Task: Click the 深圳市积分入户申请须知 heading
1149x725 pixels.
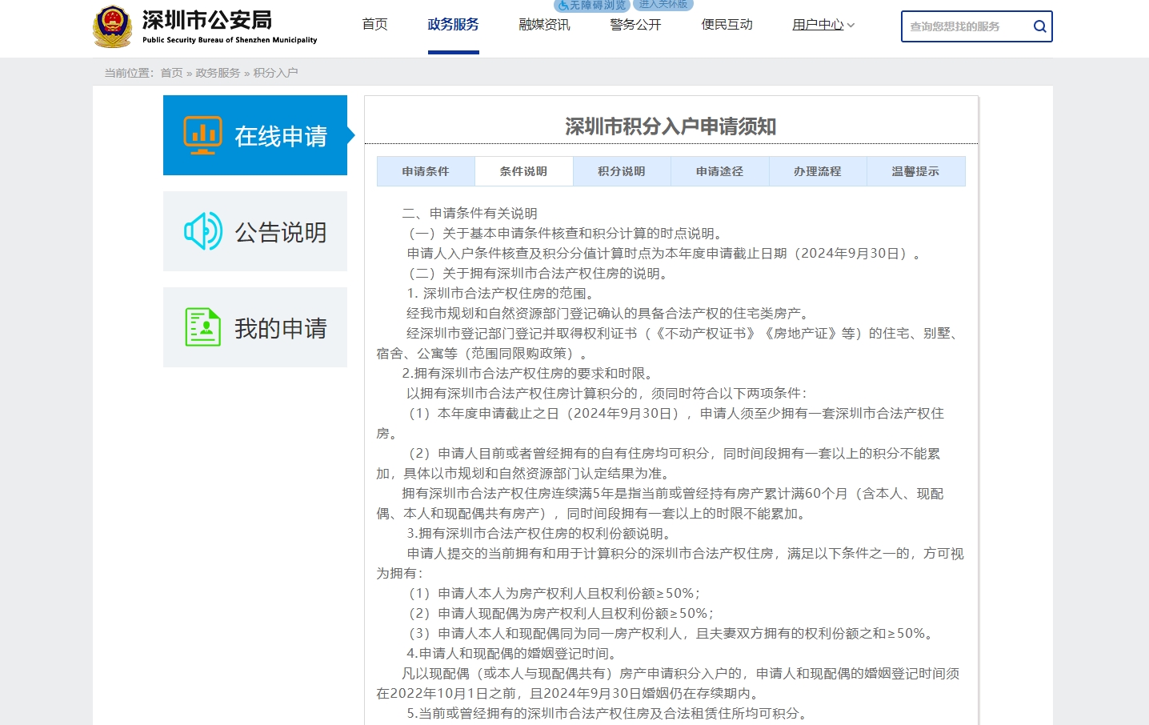Action: pyautogui.click(x=671, y=126)
